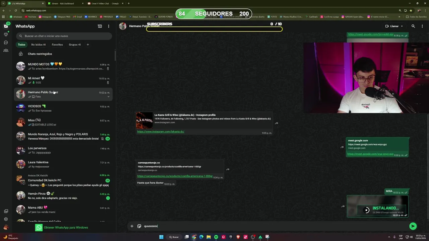The image size is (429, 241).
Task: Click forward icon beside carnespuntorojo message
Action: coord(228,169)
